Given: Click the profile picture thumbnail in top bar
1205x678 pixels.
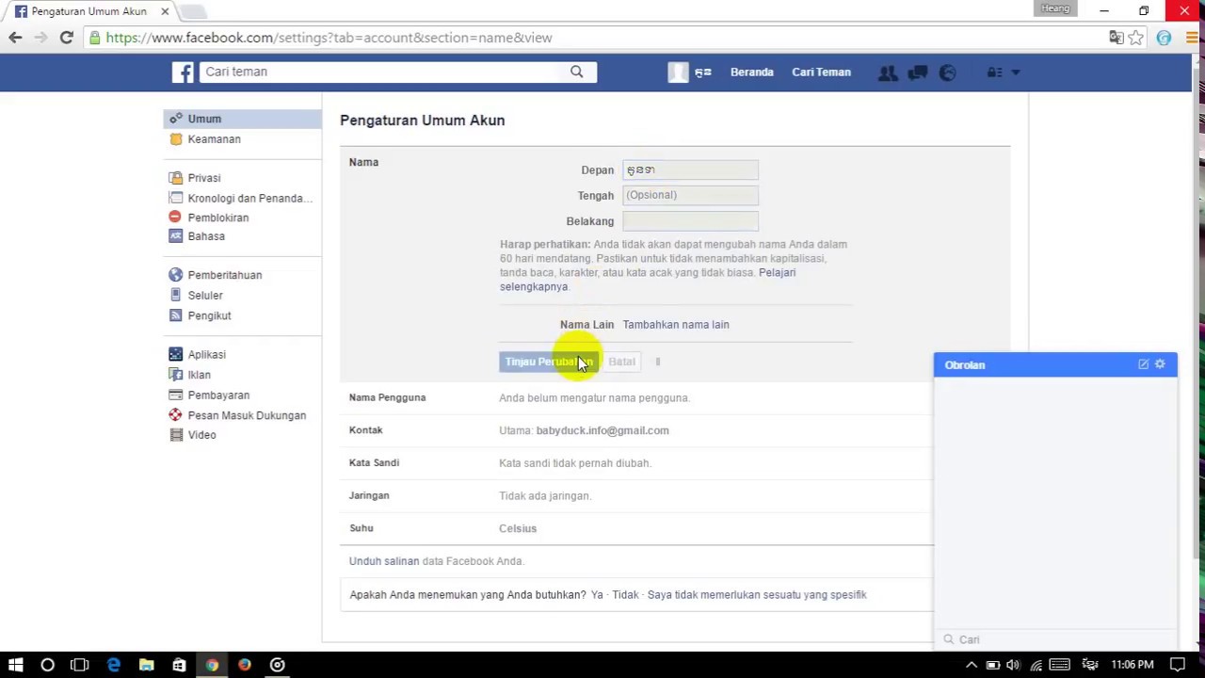Looking at the screenshot, I should pos(678,73).
